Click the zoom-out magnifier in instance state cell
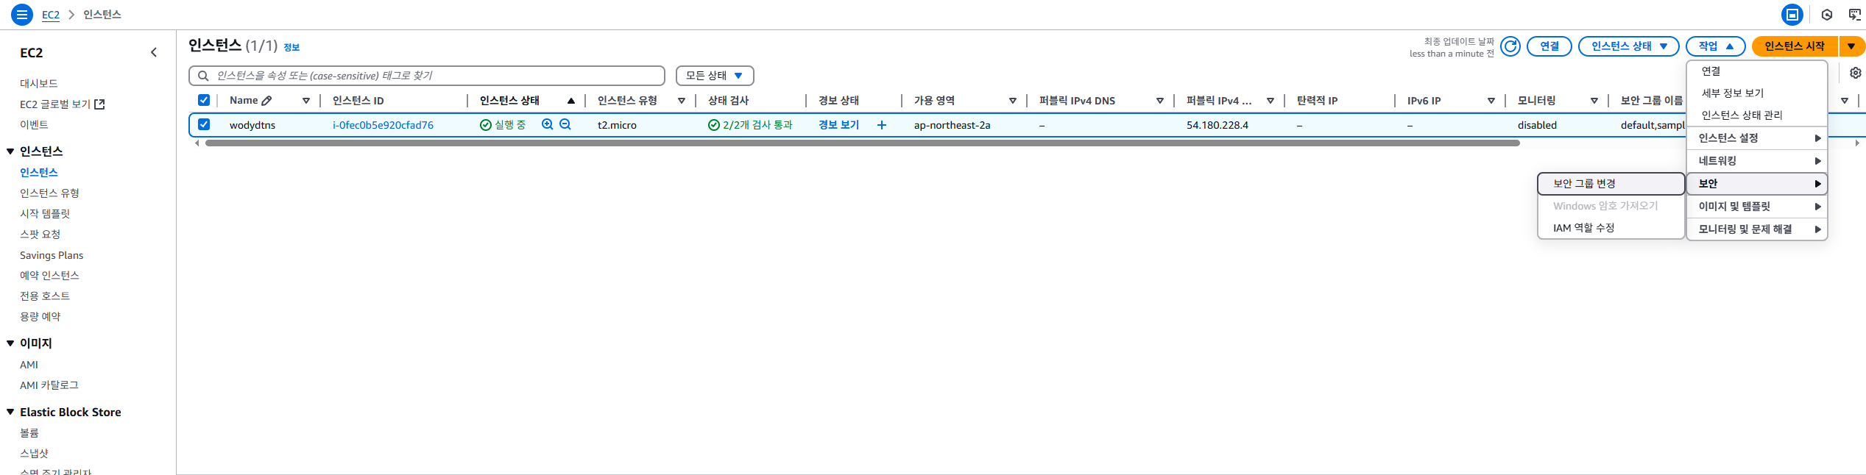The image size is (1866, 475). point(565,124)
